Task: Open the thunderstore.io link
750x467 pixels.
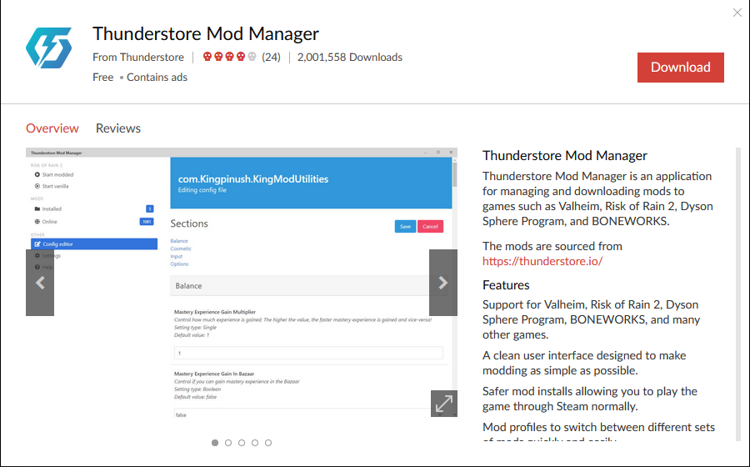Action: click(x=542, y=261)
